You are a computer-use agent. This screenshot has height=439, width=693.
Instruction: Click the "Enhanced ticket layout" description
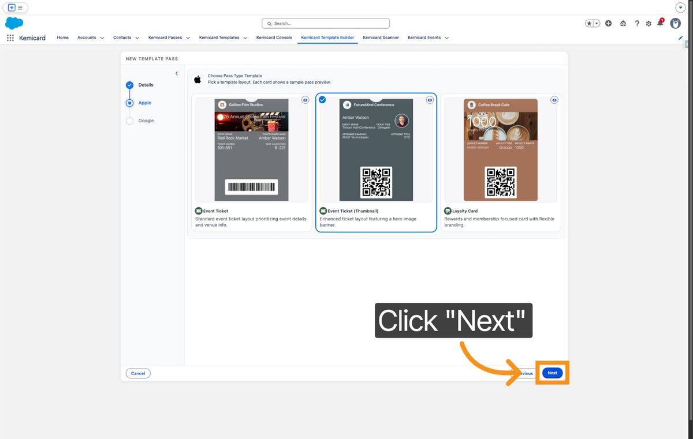point(368,222)
